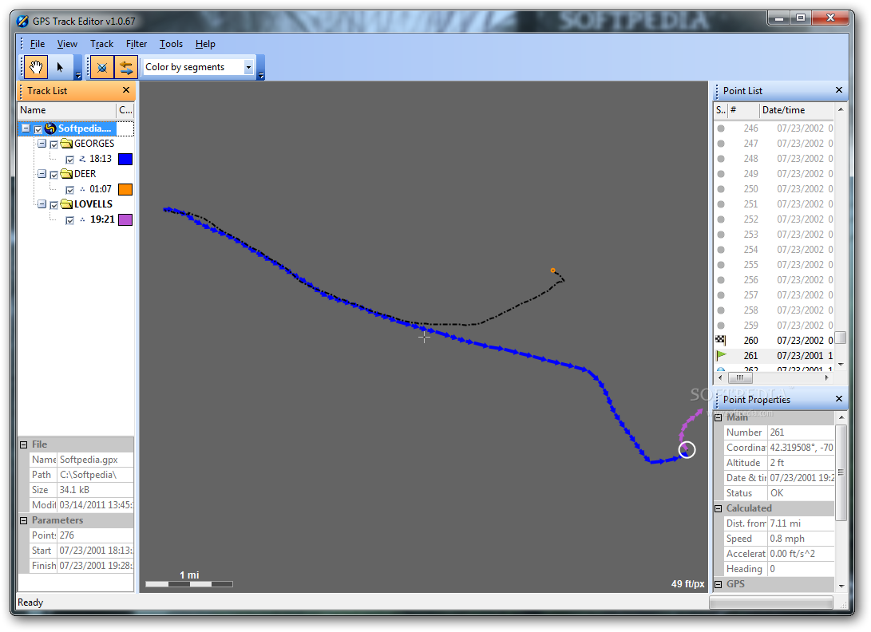The width and height of the screenshot is (871, 632).
Task: Click the checkered finish flag on point 260
Action: (720, 339)
